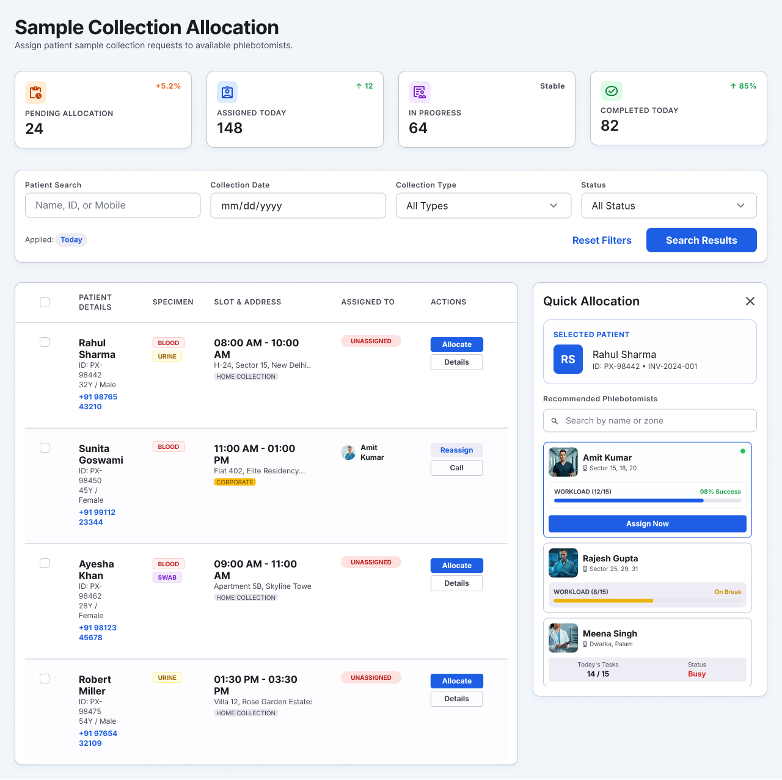Close the Quick Allocation panel
The width and height of the screenshot is (782, 780).
(x=750, y=301)
